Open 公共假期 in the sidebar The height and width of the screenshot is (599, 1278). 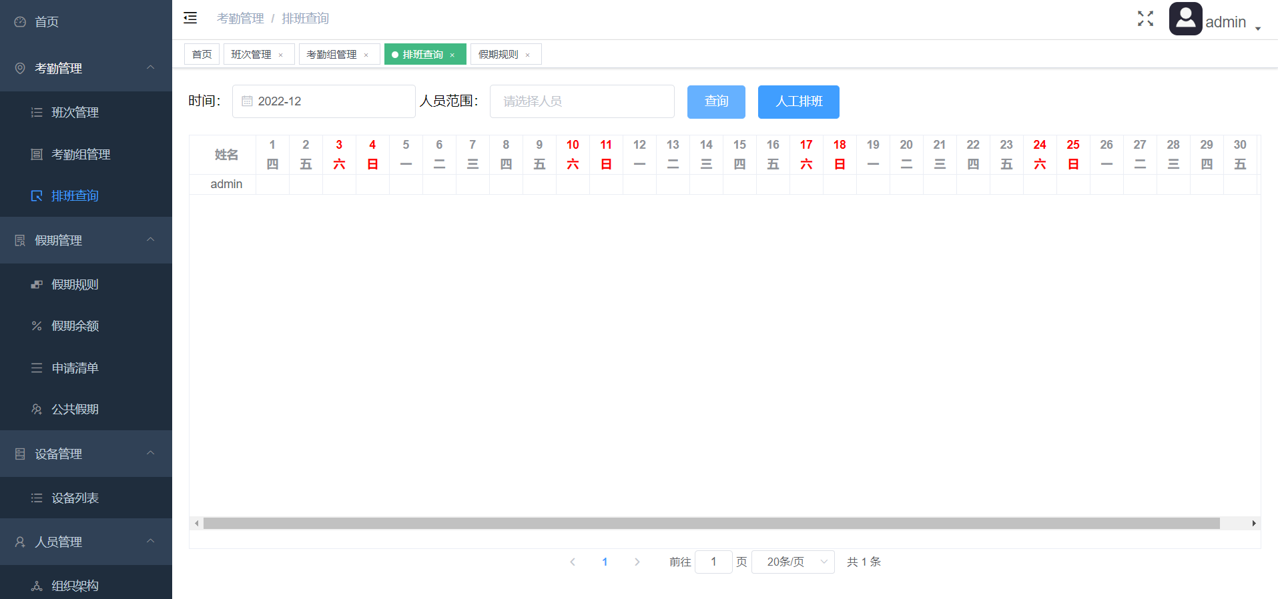click(x=86, y=409)
